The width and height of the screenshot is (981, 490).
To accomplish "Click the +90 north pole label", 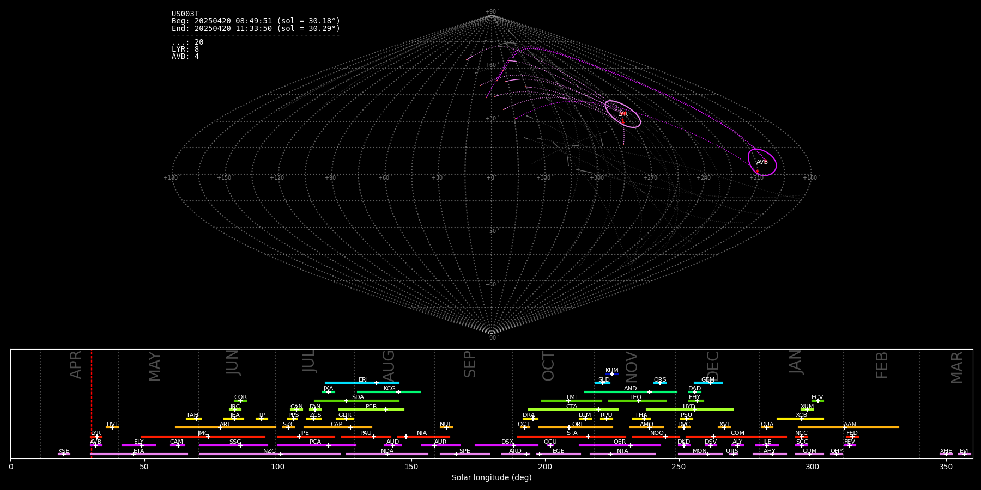I will tap(491, 11).
